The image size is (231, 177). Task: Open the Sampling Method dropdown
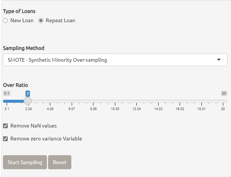click(115, 60)
